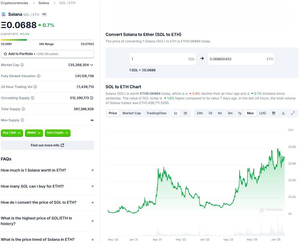Image resolution: width=299 pixels, height=244 pixels.
Task: Expand chart to fullscreen
Action: pos(293,113)
